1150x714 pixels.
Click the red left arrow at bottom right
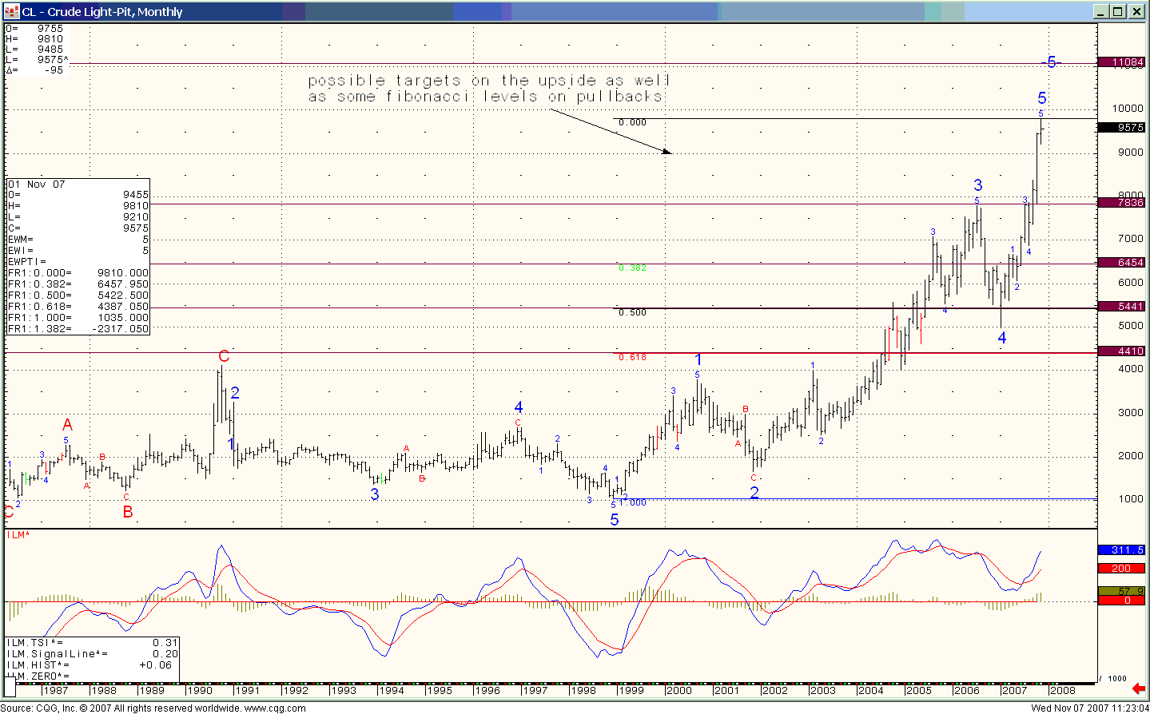1138,688
